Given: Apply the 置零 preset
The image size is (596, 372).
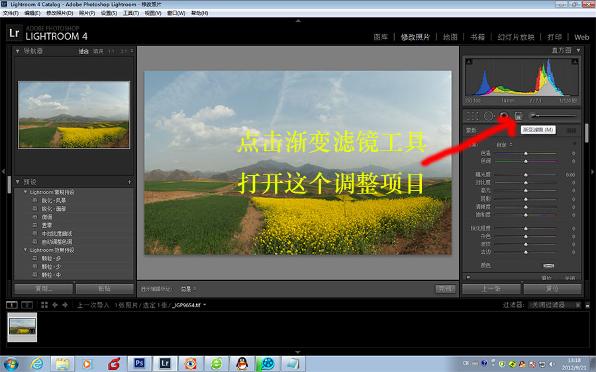Looking at the screenshot, I should 47,225.
